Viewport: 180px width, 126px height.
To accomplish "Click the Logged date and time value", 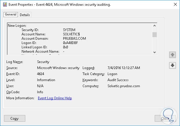I will [x=124, y=68].
